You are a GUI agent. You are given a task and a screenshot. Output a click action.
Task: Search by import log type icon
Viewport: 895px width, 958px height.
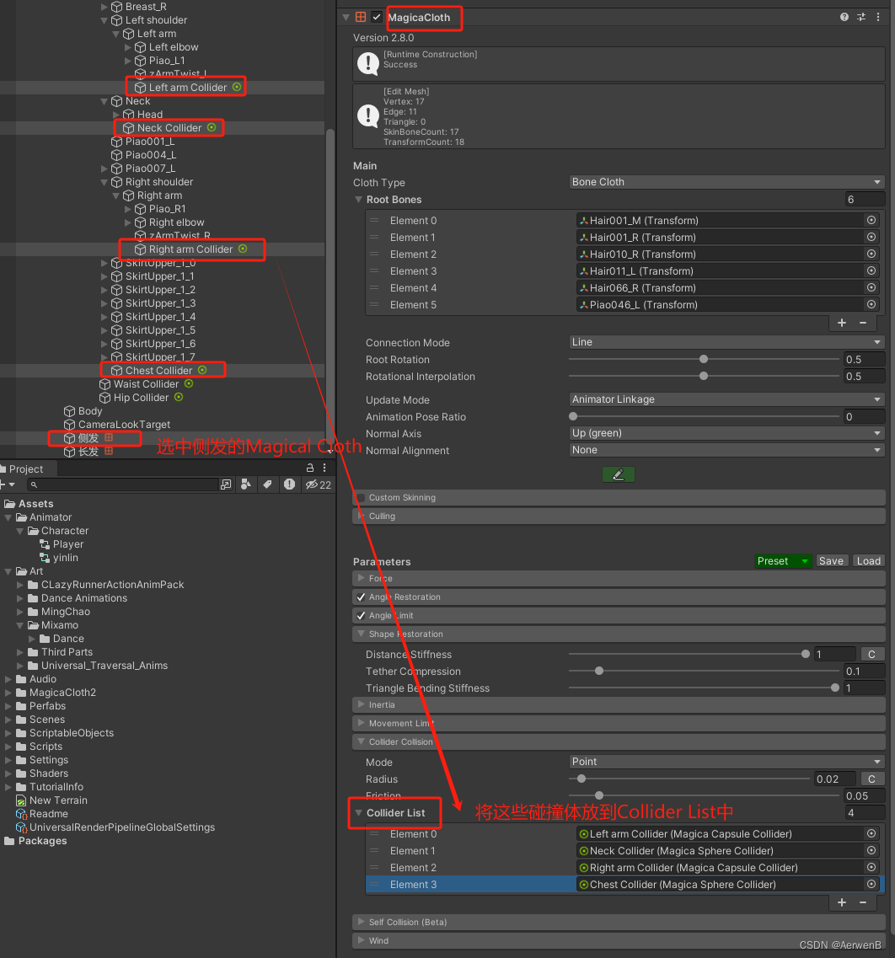tap(290, 484)
